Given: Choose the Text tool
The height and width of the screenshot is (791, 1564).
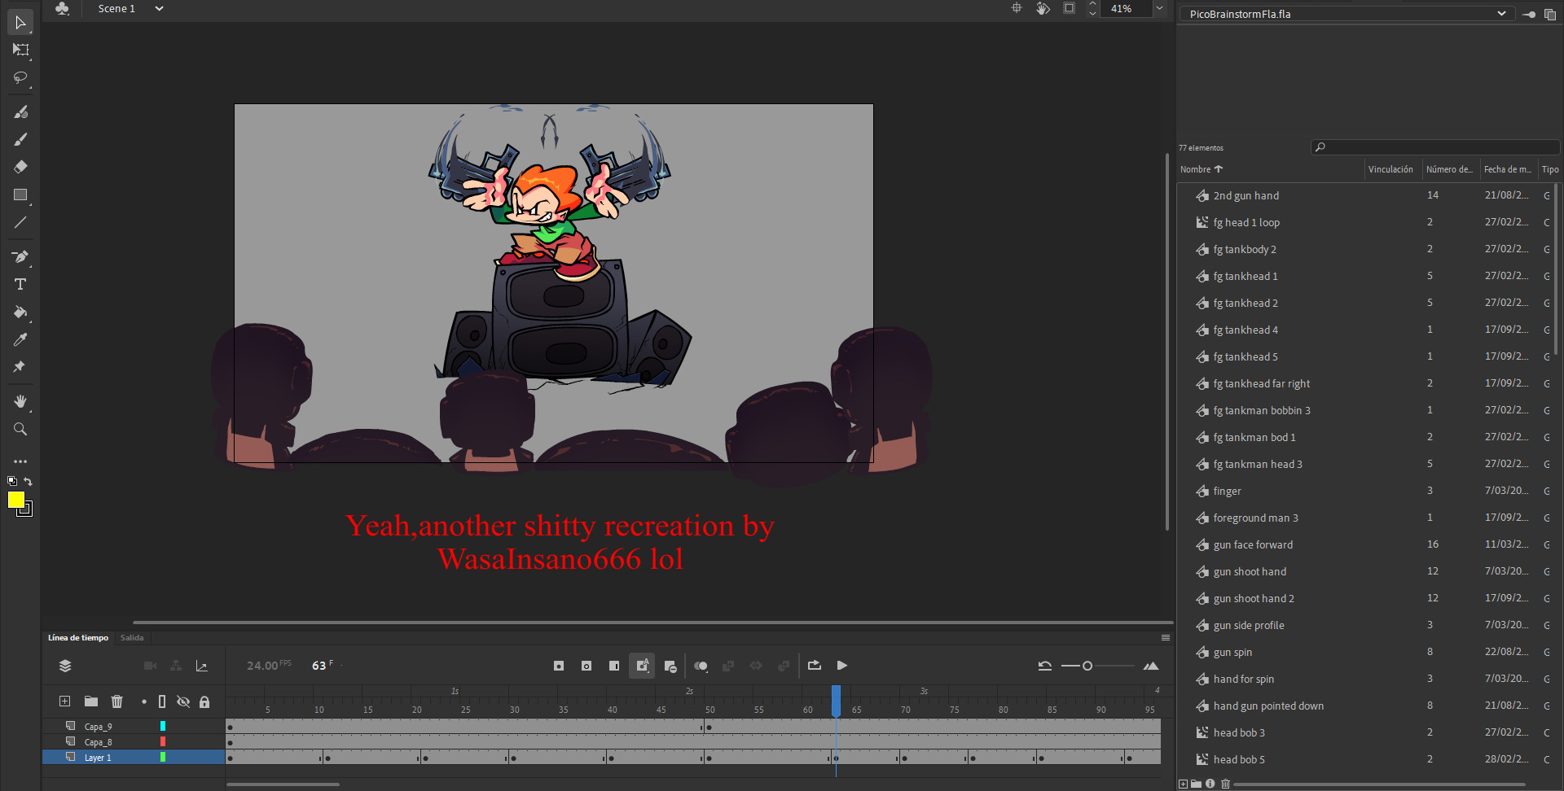Looking at the screenshot, I should [20, 284].
